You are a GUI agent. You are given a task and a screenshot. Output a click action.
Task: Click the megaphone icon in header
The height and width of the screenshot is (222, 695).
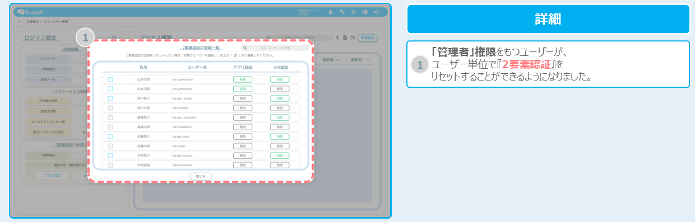pyautogui.click(x=364, y=12)
